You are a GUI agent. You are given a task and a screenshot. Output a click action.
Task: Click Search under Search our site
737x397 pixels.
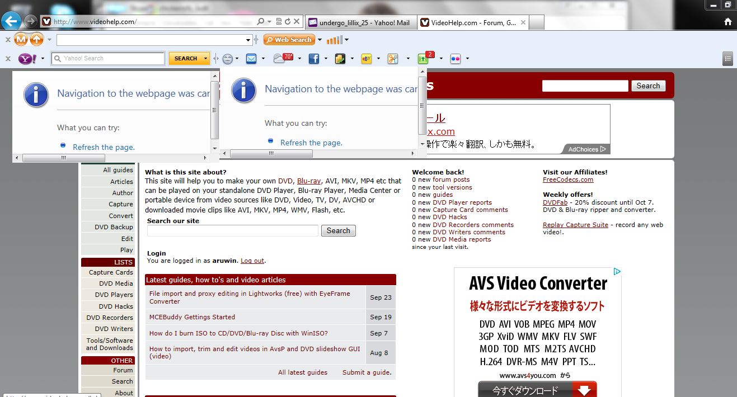coord(338,230)
